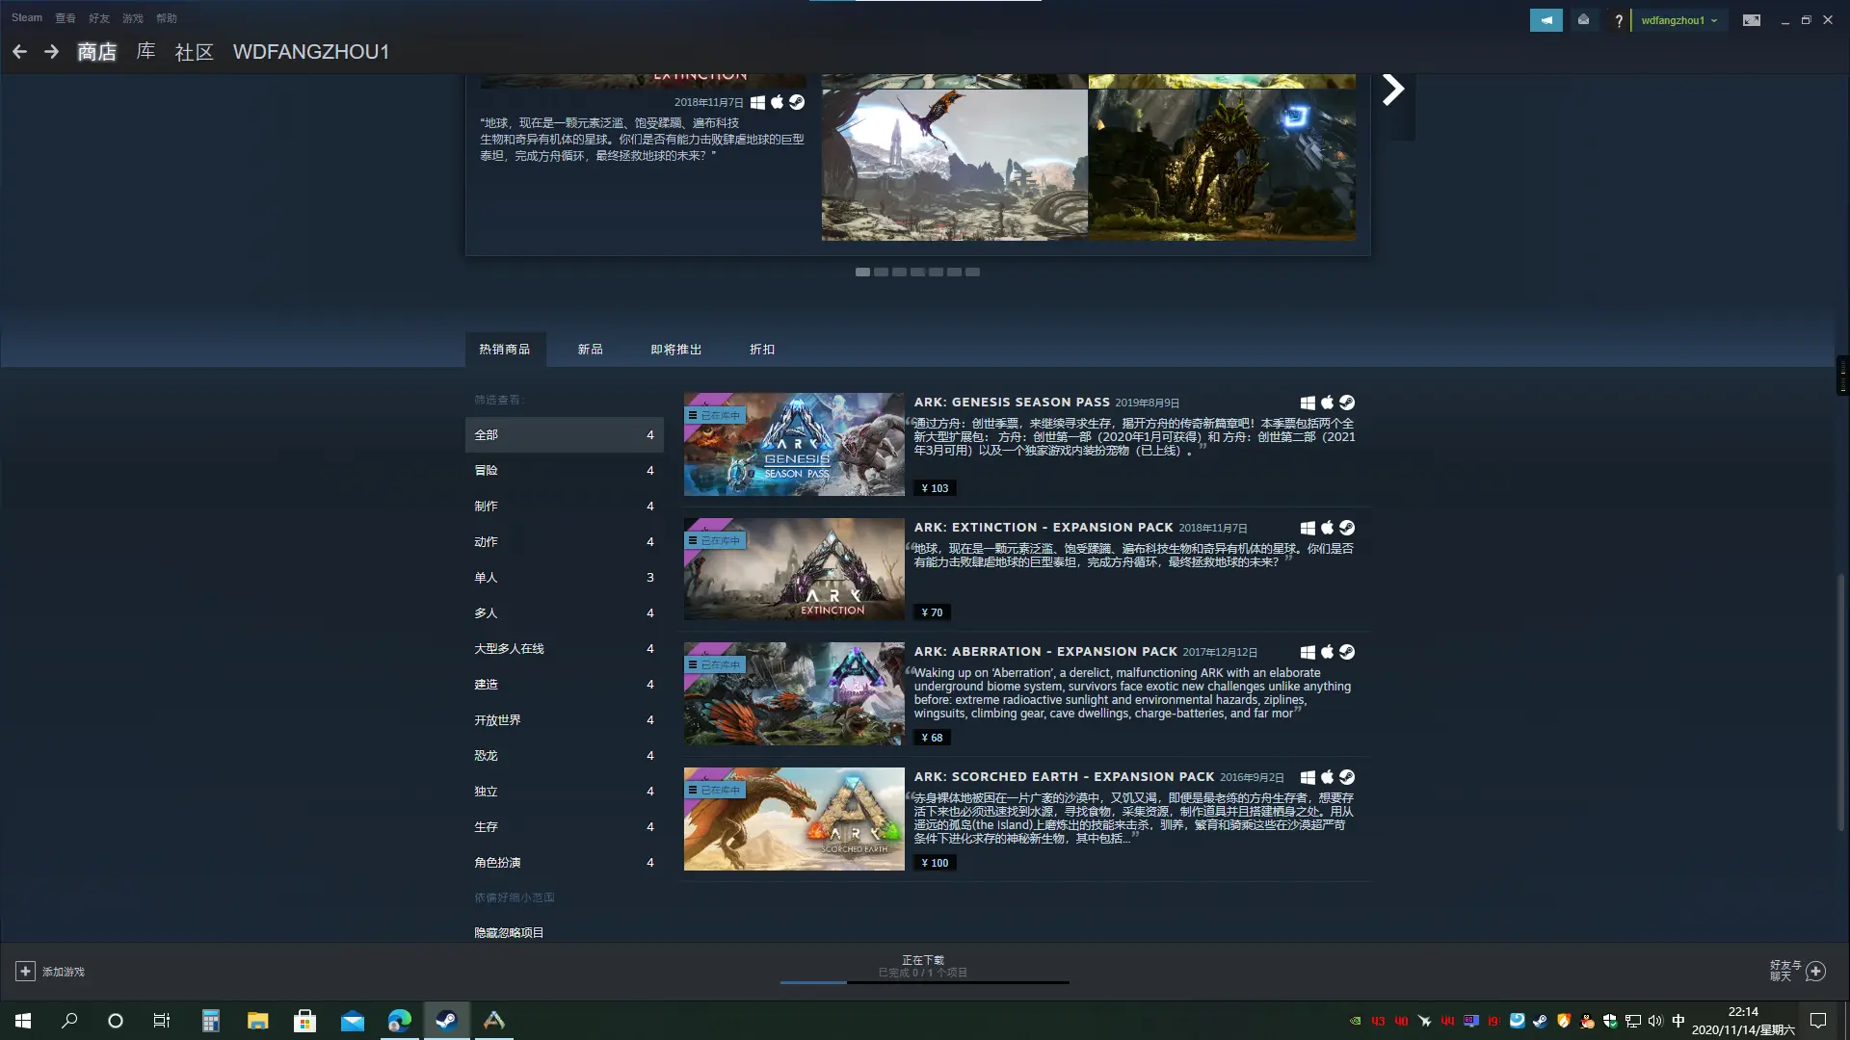Open the volume control in system tray
The width and height of the screenshot is (1850, 1040).
point(1655,1021)
